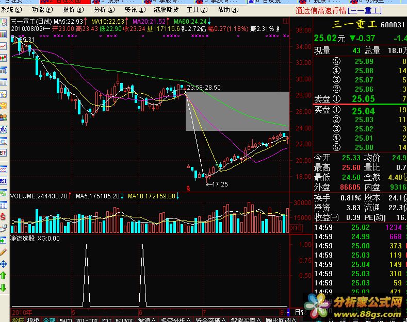Image resolution: width=407 pixels, height=322 pixels.
Task: Open the 系统(S) menu
Action: coord(11,10)
